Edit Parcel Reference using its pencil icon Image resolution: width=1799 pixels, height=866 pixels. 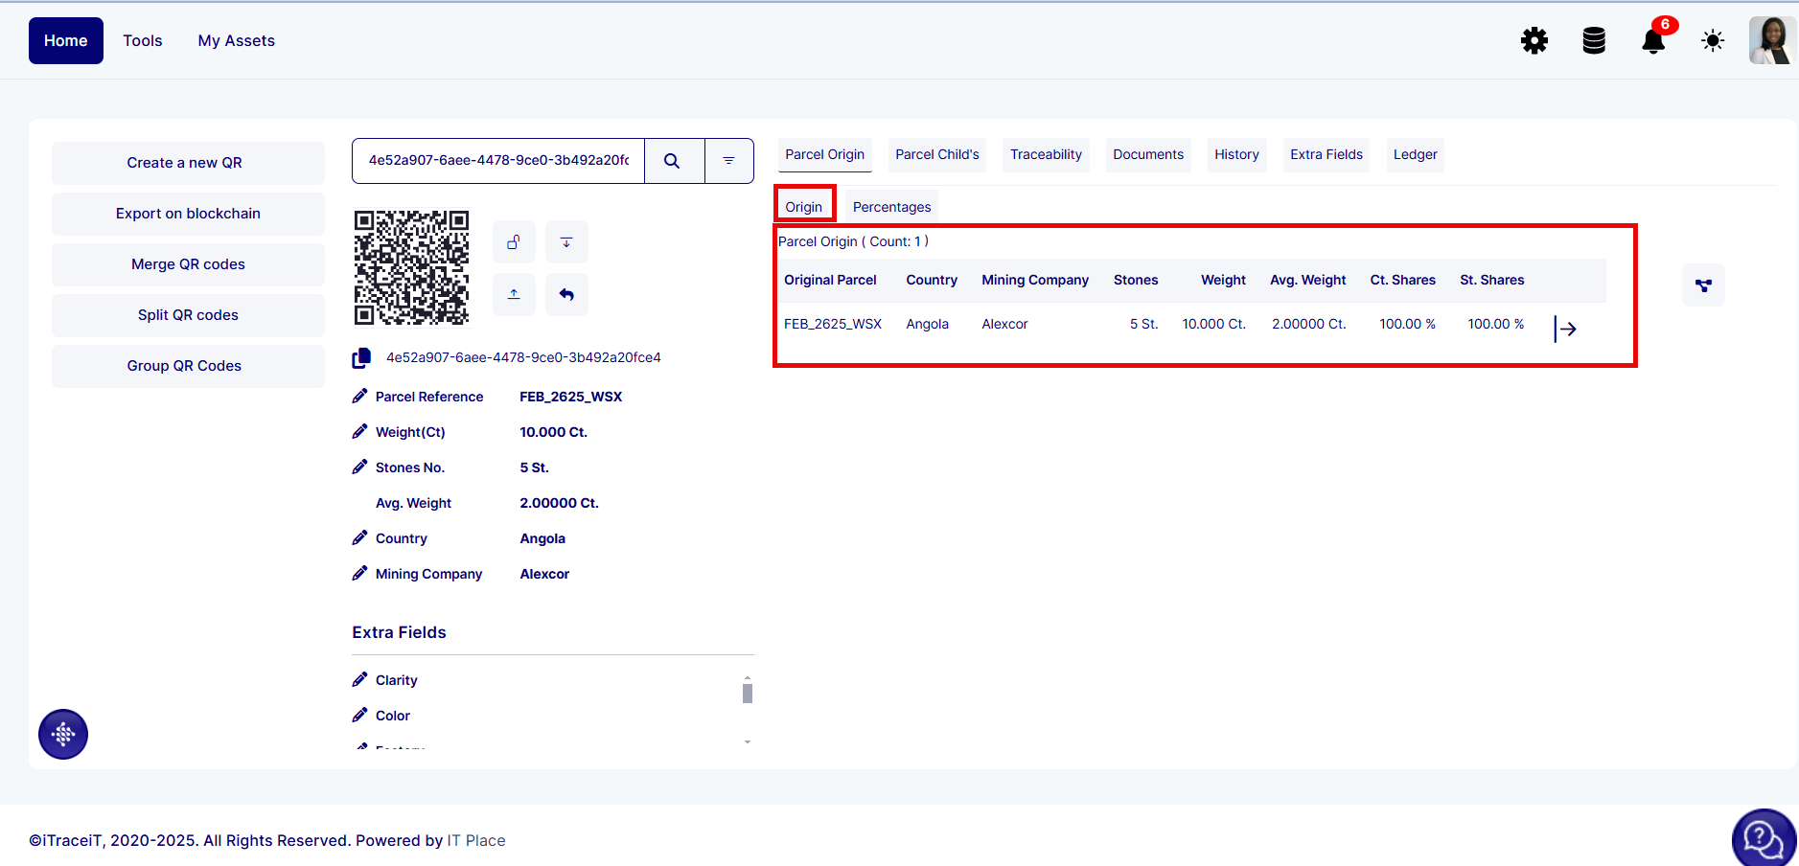pyautogui.click(x=360, y=397)
